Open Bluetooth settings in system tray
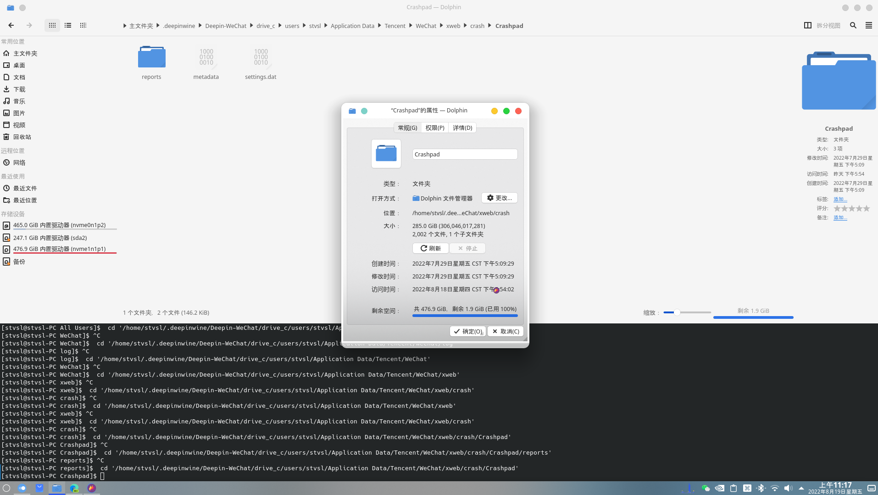 coord(761,488)
